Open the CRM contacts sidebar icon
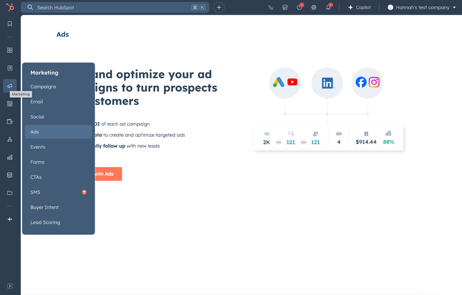This screenshot has width=462, height=295. click(10, 68)
